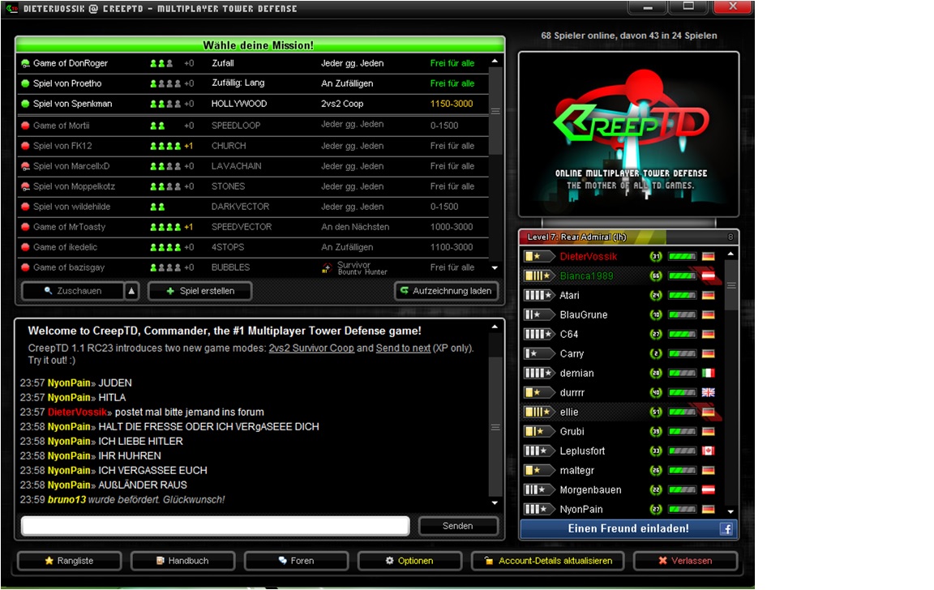The width and height of the screenshot is (934, 590).
Task: Click rank insignia next to NyonPain
Action: tap(539, 509)
